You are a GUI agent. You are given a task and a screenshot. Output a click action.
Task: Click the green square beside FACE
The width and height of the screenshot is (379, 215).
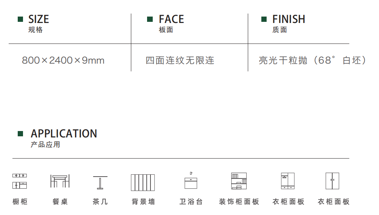pyautogui.click(x=150, y=19)
